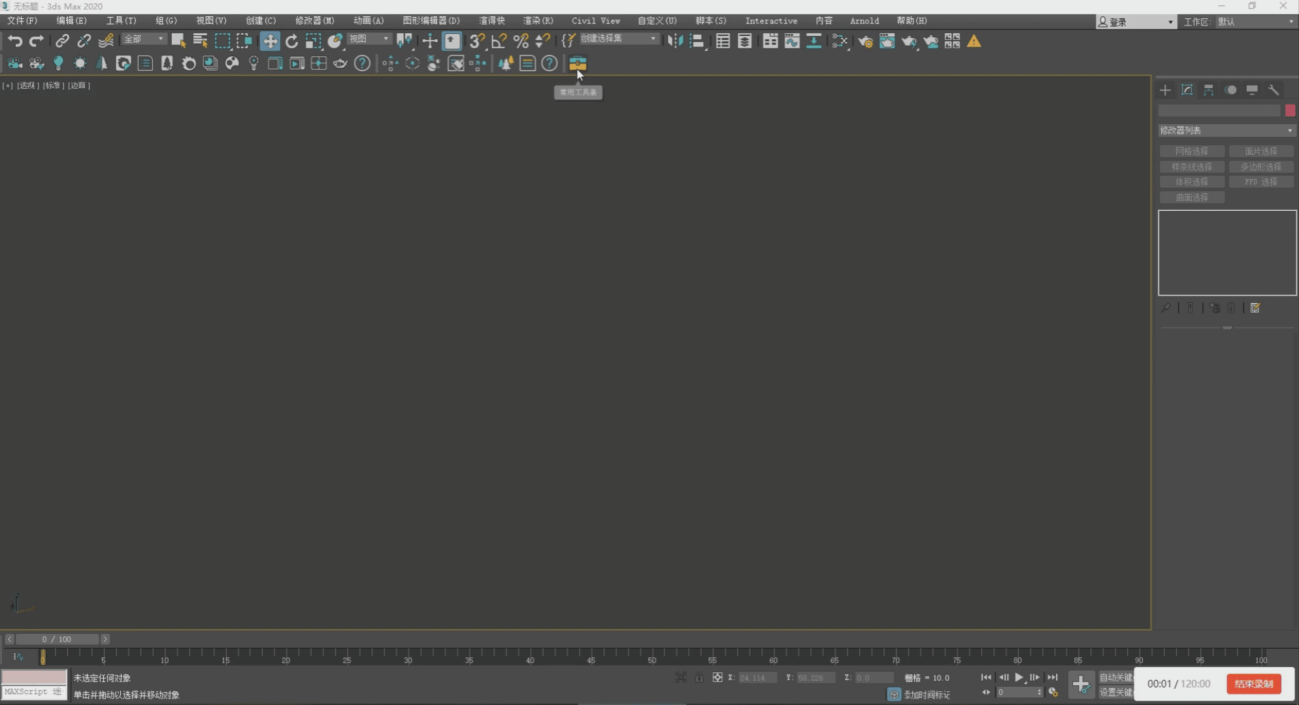Click the 添加时间标记 label
This screenshot has width=1299, height=705.
[x=927, y=695]
